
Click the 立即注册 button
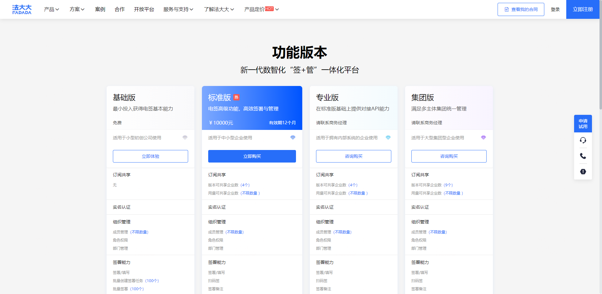(583, 9)
